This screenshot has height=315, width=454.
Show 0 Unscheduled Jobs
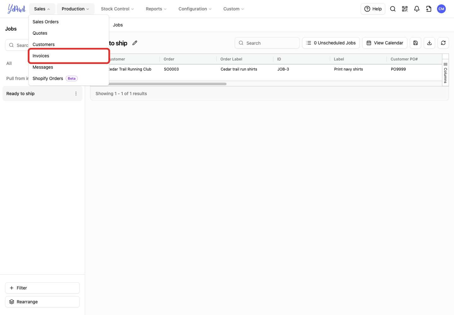pyautogui.click(x=331, y=43)
